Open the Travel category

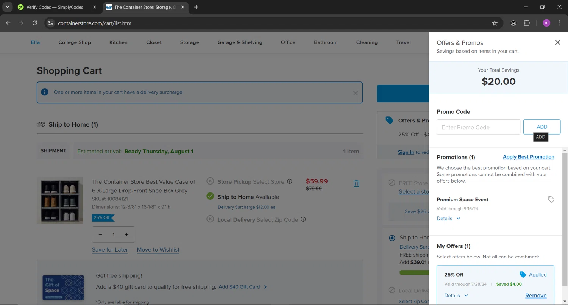click(x=403, y=42)
